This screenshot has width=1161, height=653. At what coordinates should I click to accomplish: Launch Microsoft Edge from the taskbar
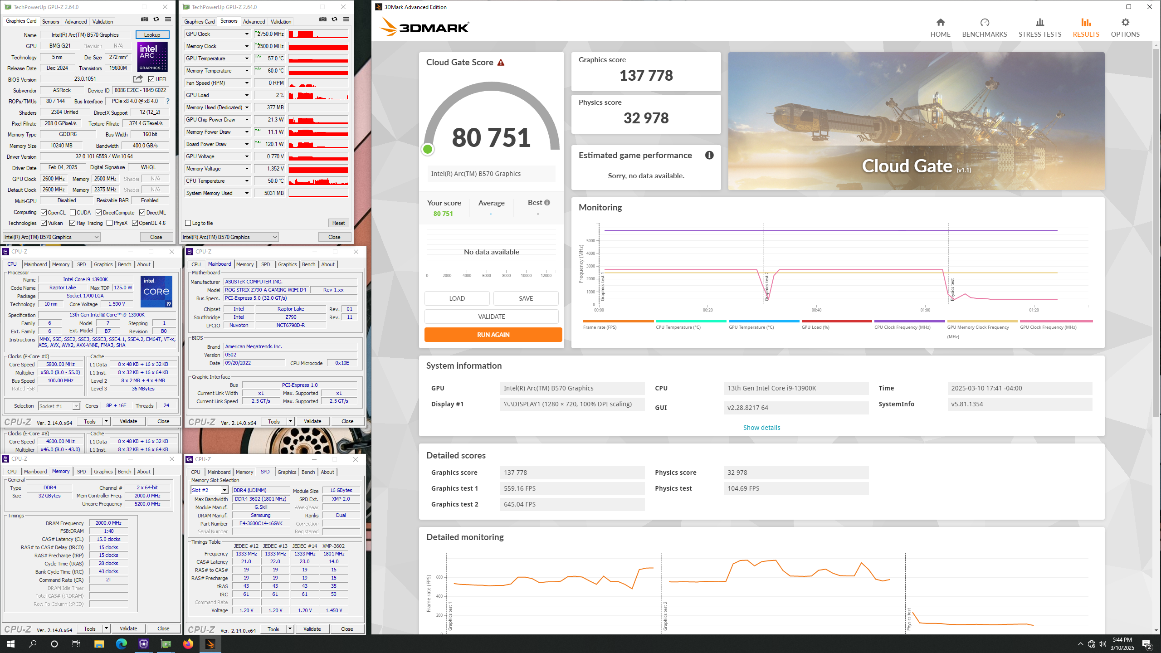[121, 643]
